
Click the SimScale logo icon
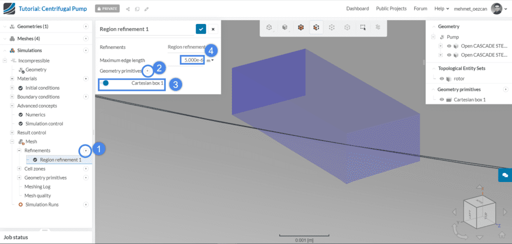[x=9, y=9]
